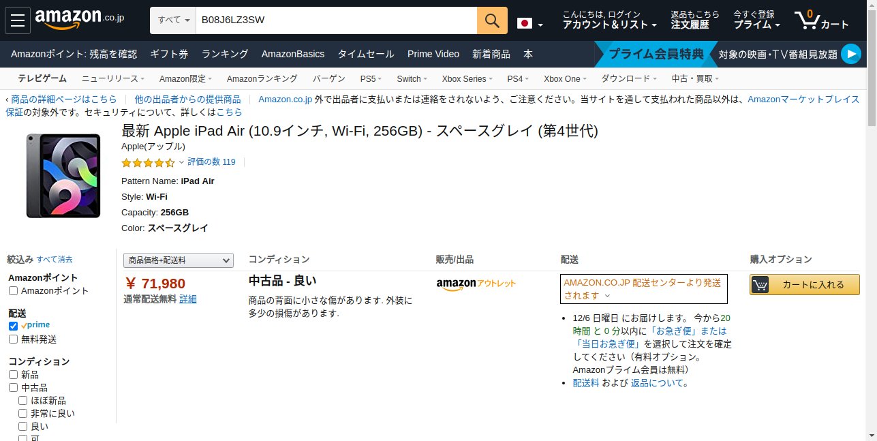
Task: Check the 良い condition checkbox
Action: pyautogui.click(x=22, y=427)
